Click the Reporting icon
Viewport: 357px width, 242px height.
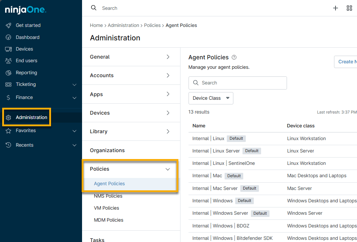click(x=8, y=72)
